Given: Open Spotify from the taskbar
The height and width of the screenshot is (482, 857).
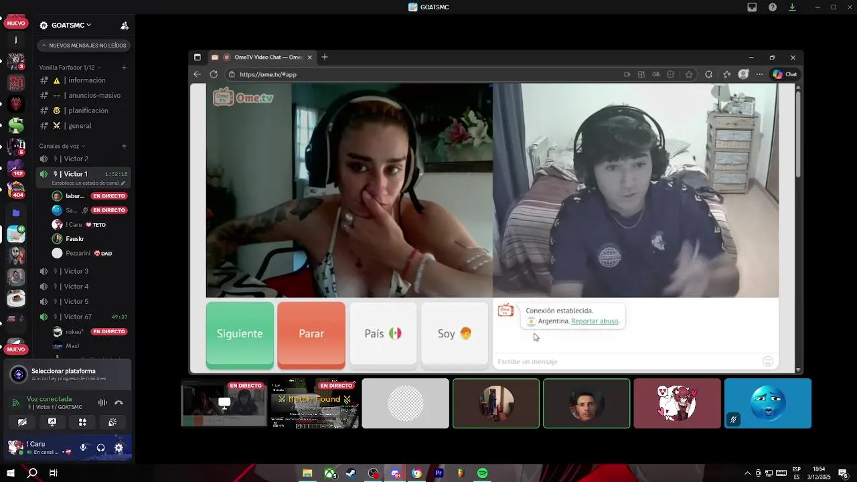Looking at the screenshot, I should (483, 473).
